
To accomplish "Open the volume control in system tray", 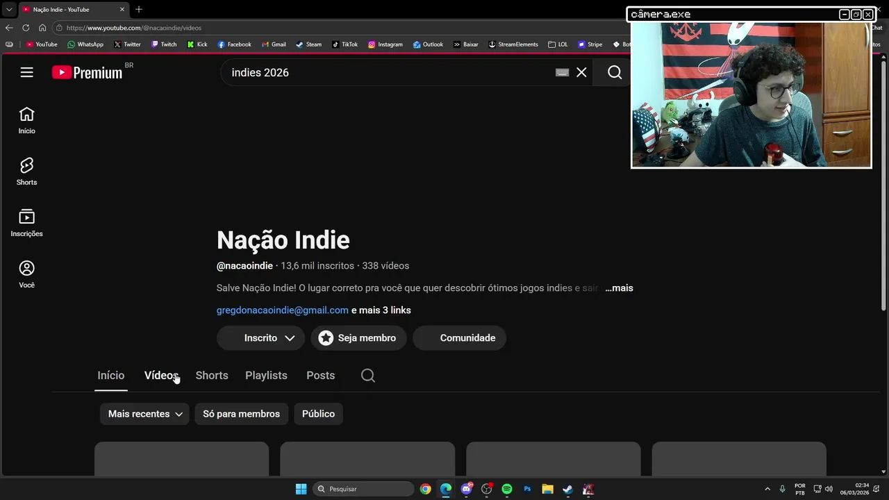I will (829, 489).
